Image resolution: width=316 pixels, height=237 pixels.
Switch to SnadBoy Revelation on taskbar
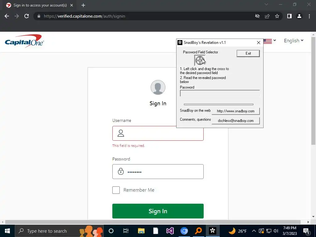[x=213, y=231]
